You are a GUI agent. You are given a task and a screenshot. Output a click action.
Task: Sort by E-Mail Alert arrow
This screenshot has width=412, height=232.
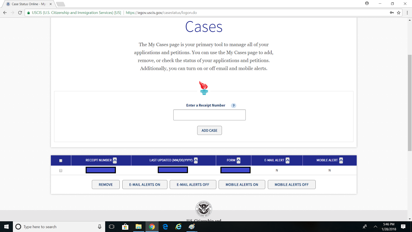(288, 160)
